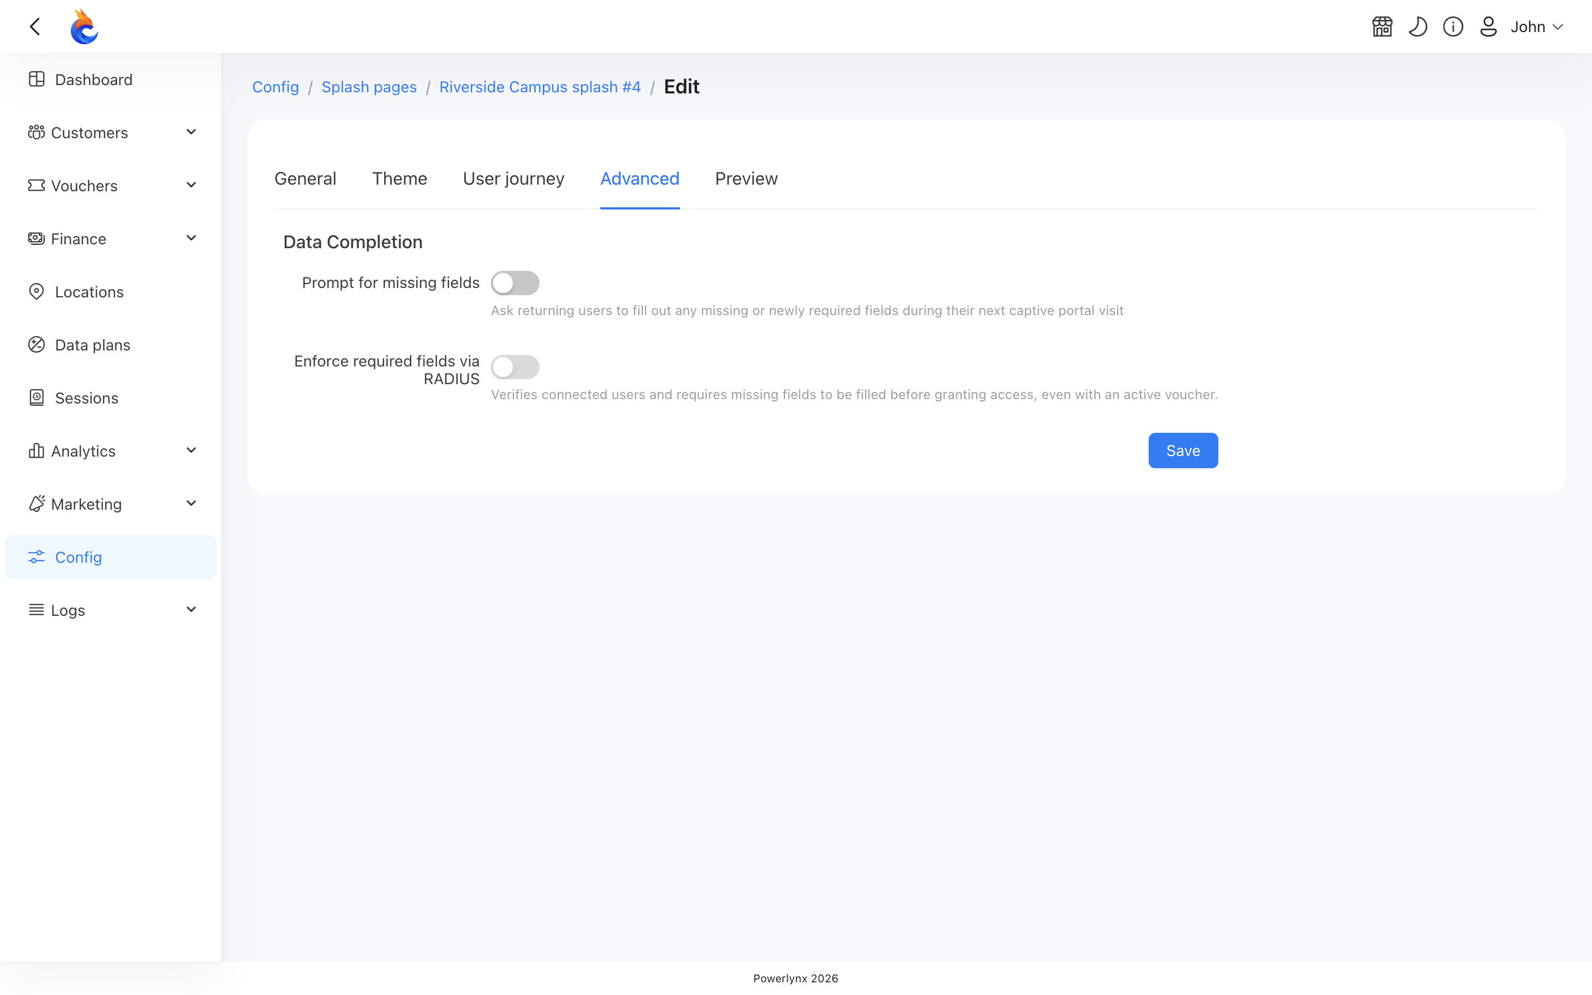Viewport: 1592px width, 995px height.
Task: Expand the Vouchers menu chevron
Action: [191, 186]
